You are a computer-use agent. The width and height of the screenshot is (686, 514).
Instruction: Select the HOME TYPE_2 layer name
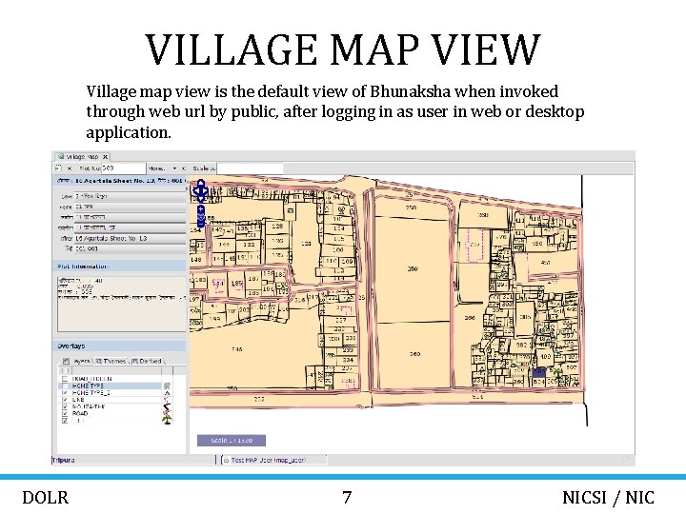coord(91,393)
